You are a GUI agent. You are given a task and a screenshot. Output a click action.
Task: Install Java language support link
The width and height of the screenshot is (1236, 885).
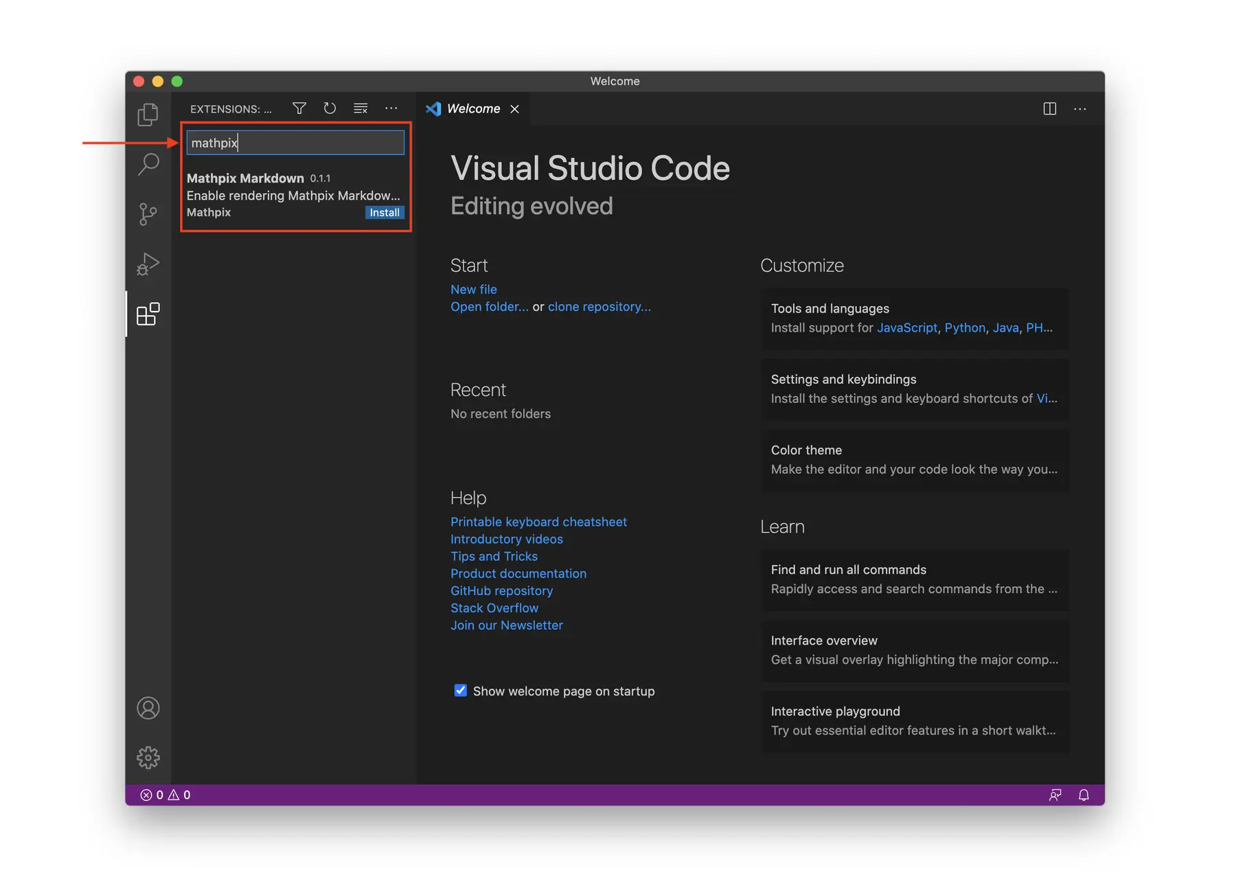tap(1005, 327)
